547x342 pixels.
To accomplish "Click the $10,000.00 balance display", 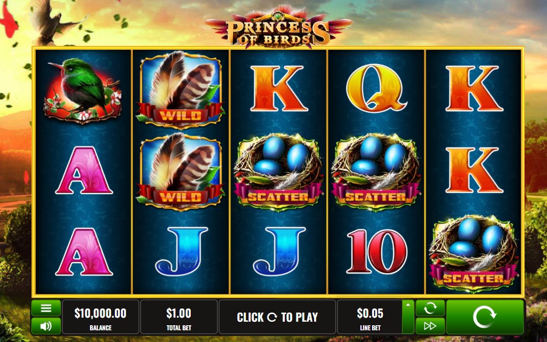I will point(101,317).
